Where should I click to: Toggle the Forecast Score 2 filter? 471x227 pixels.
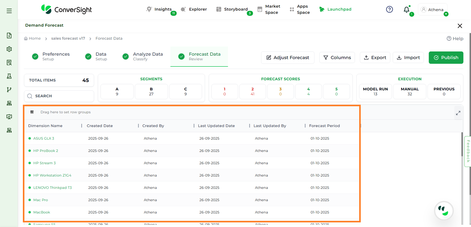click(252, 91)
